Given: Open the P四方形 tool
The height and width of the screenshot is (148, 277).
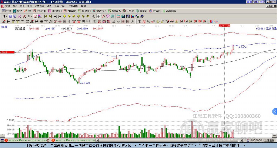Looking at the screenshot, I should pos(40,11).
